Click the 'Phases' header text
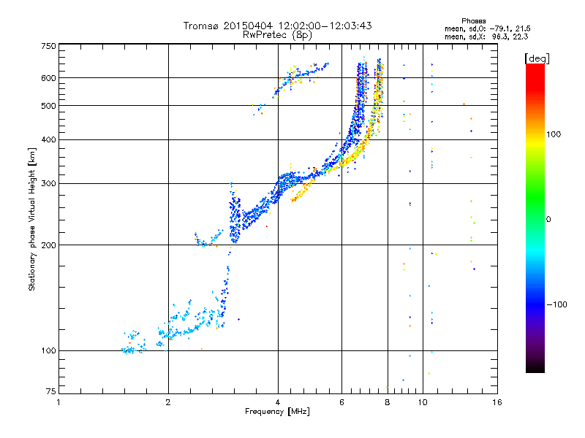The image size is (585, 438). 473,21
